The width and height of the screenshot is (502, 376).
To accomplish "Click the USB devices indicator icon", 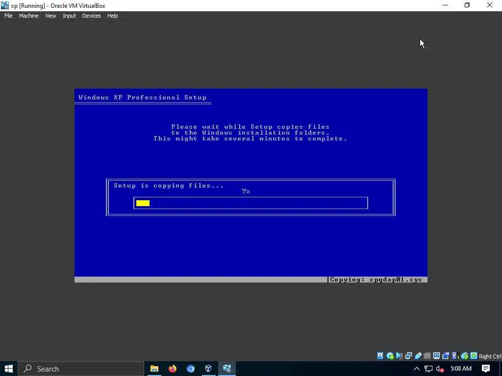I will (x=418, y=356).
